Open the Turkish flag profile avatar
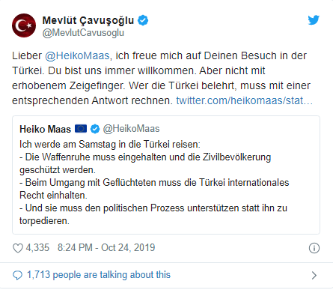This screenshot has width=333, height=290. coord(24,25)
